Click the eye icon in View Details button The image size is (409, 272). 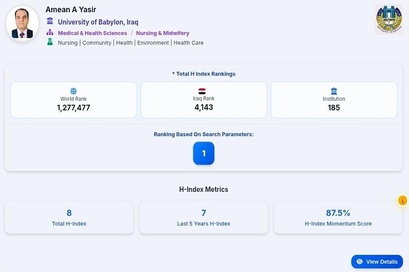point(359,262)
